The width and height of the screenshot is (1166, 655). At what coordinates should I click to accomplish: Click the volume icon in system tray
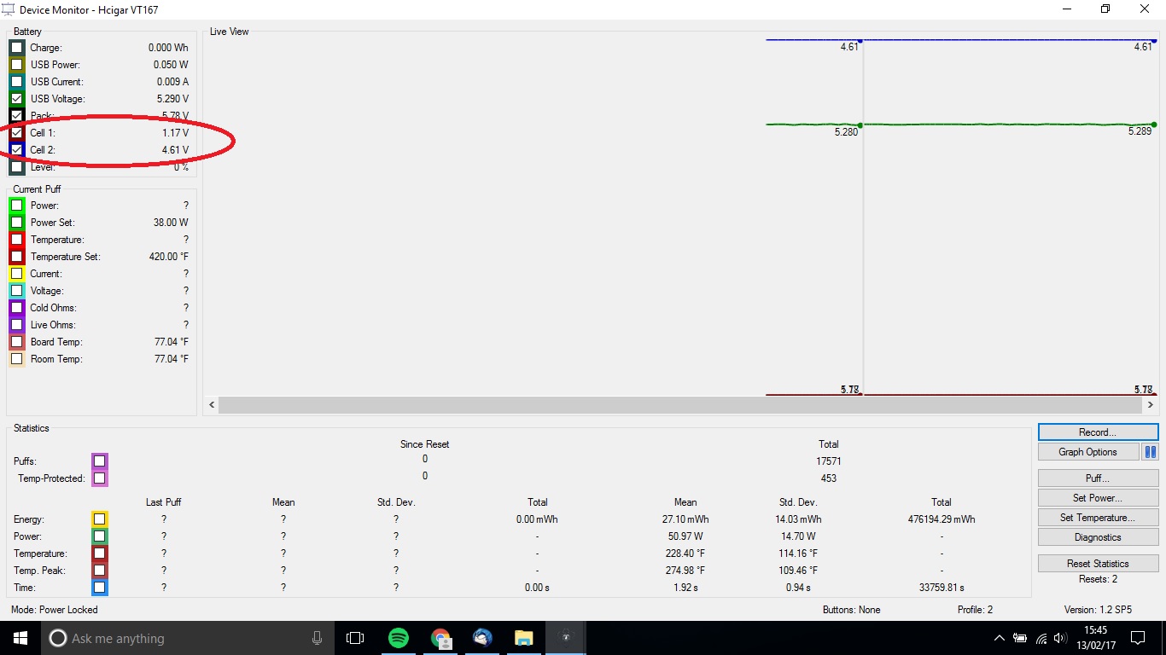tap(1060, 638)
